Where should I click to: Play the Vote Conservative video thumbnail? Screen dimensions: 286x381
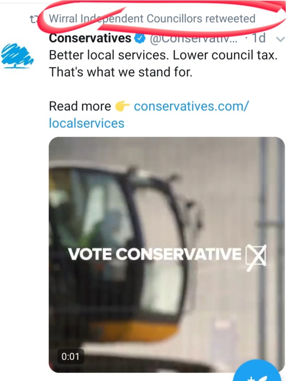coord(167,255)
